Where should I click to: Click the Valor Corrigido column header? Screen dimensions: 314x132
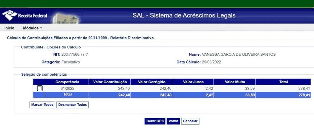[x=151, y=82]
